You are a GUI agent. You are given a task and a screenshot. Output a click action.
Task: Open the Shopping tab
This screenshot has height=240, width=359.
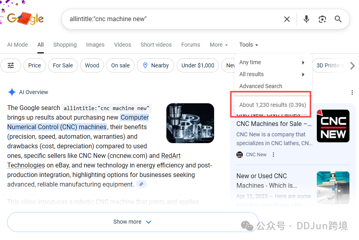pyautogui.click(x=65, y=45)
